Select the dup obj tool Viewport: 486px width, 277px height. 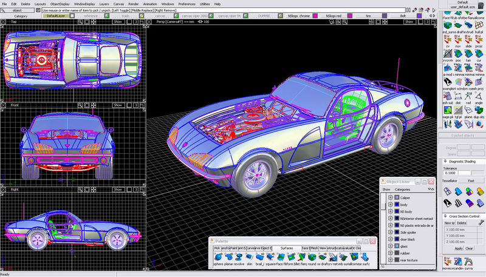point(479,110)
